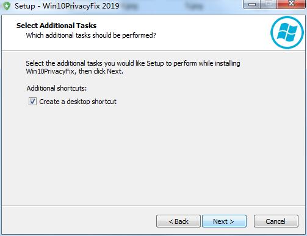Proceed with the Next button

pos(224,221)
